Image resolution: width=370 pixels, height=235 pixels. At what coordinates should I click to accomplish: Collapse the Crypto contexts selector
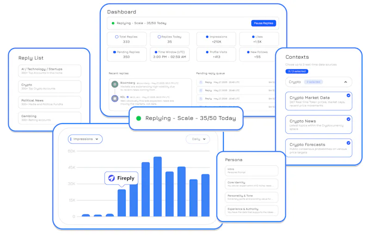pos(319,82)
